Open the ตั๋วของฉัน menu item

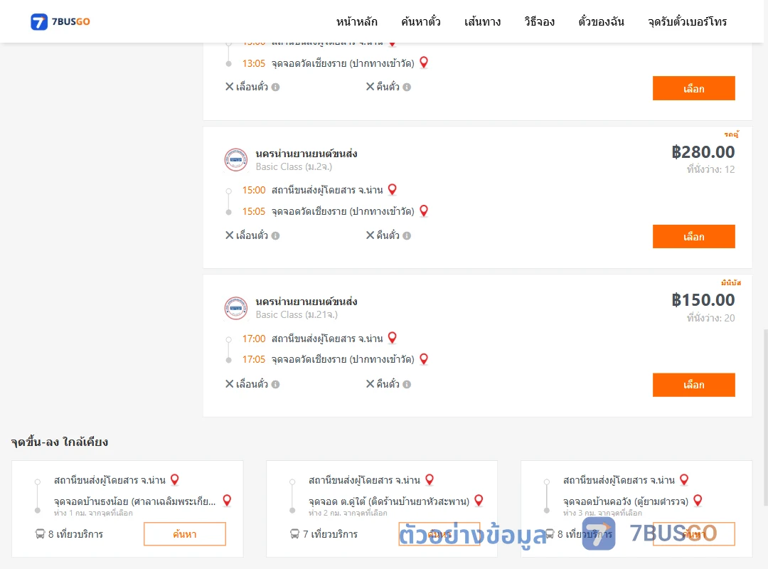[x=601, y=21]
